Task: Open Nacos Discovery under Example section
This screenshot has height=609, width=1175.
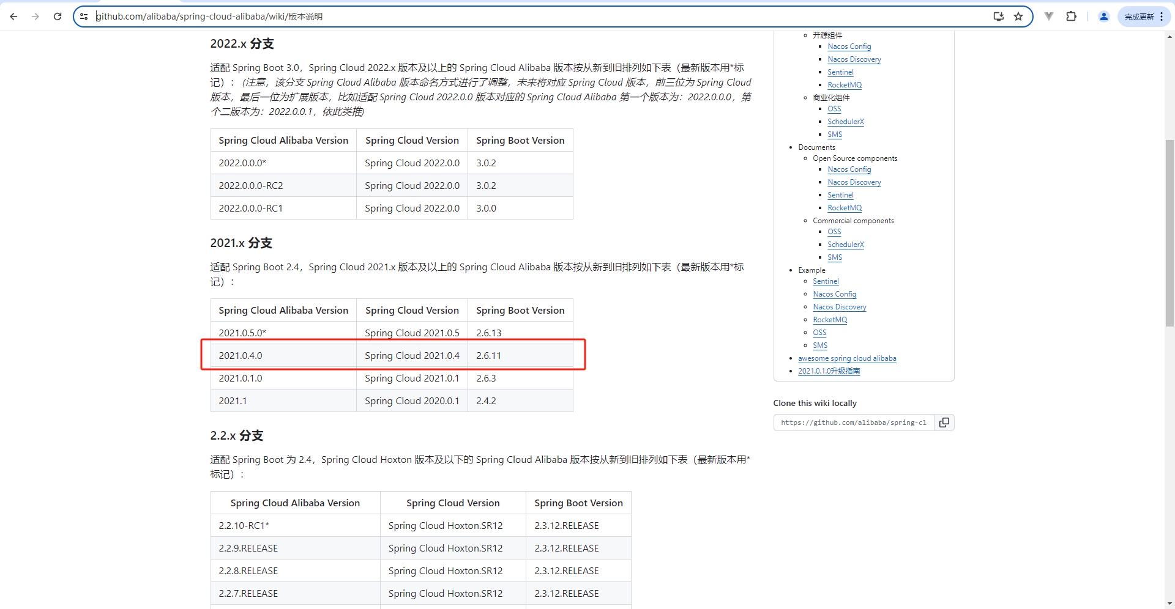Action: coord(839,307)
